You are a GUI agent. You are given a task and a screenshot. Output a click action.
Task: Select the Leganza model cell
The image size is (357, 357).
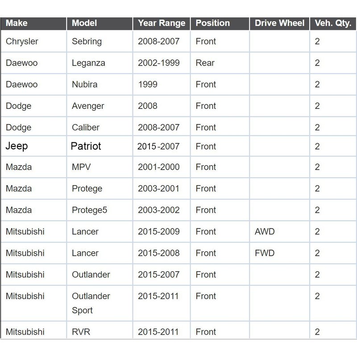tap(100, 63)
